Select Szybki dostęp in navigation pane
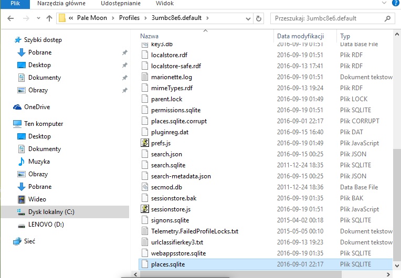The height and width of the screenshot is (278, 401). [x=43, y=40]
